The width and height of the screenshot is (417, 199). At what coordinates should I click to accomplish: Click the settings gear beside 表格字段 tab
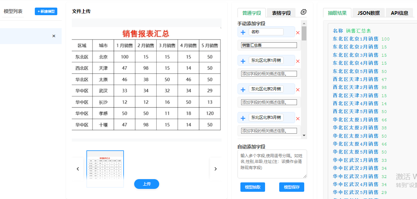click(304, 12)
